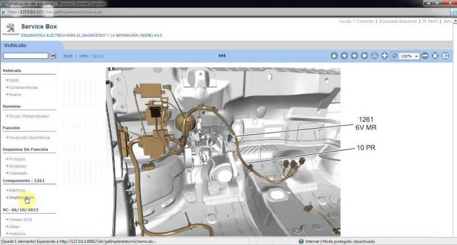
Task: Click Modo protegido: desactivado status text
Action: coord(348,242)
